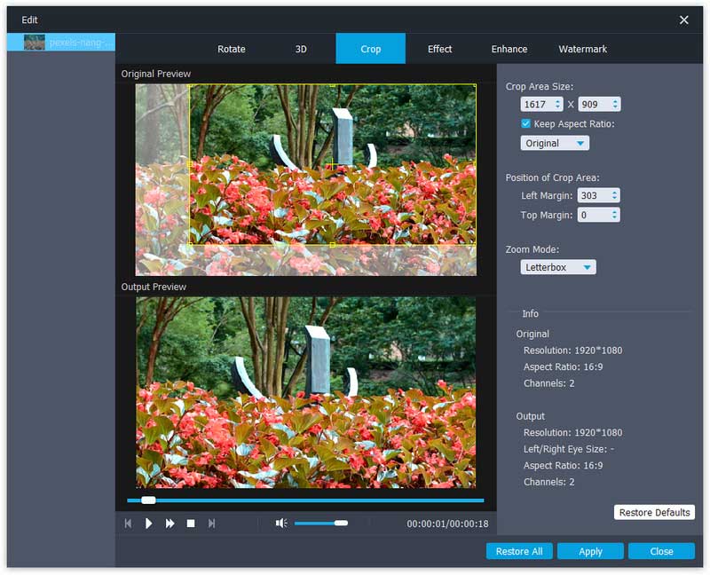This screenshot has height=575, width=710.
Task: Decrease Top Margin with down arrow
Action: [614, 218]
